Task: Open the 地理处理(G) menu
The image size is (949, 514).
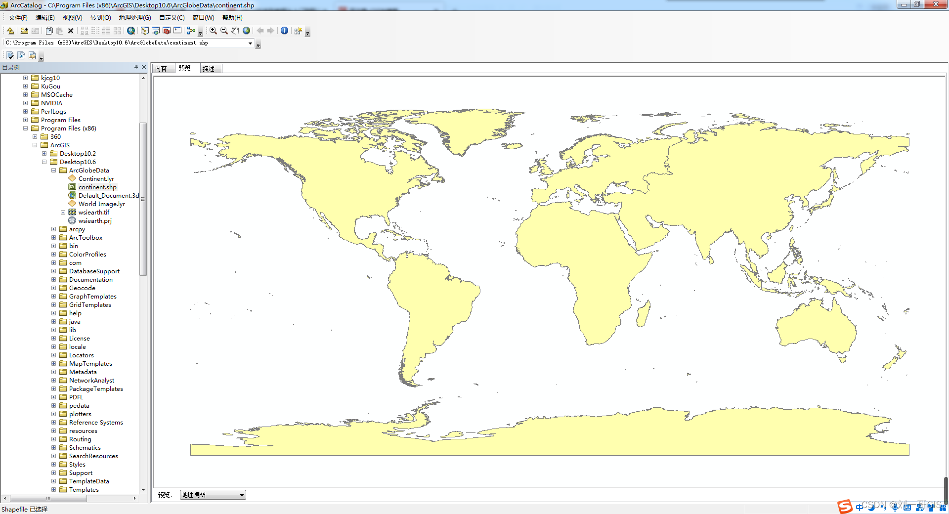Action: [x=134, y=18]
